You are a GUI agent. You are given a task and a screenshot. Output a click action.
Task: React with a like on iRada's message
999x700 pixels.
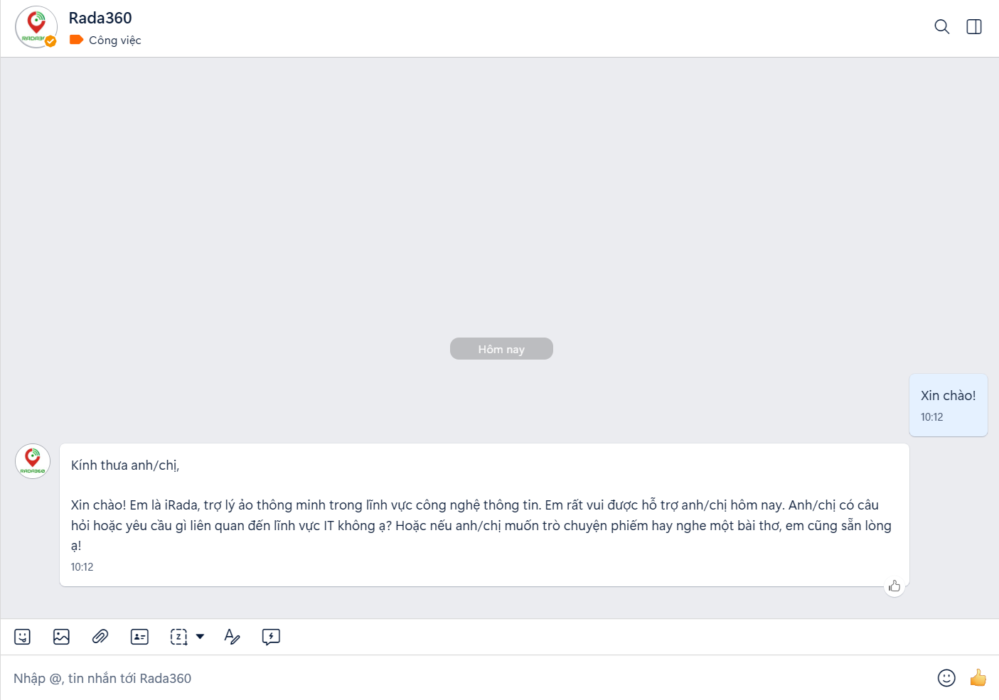coord(894,586)
